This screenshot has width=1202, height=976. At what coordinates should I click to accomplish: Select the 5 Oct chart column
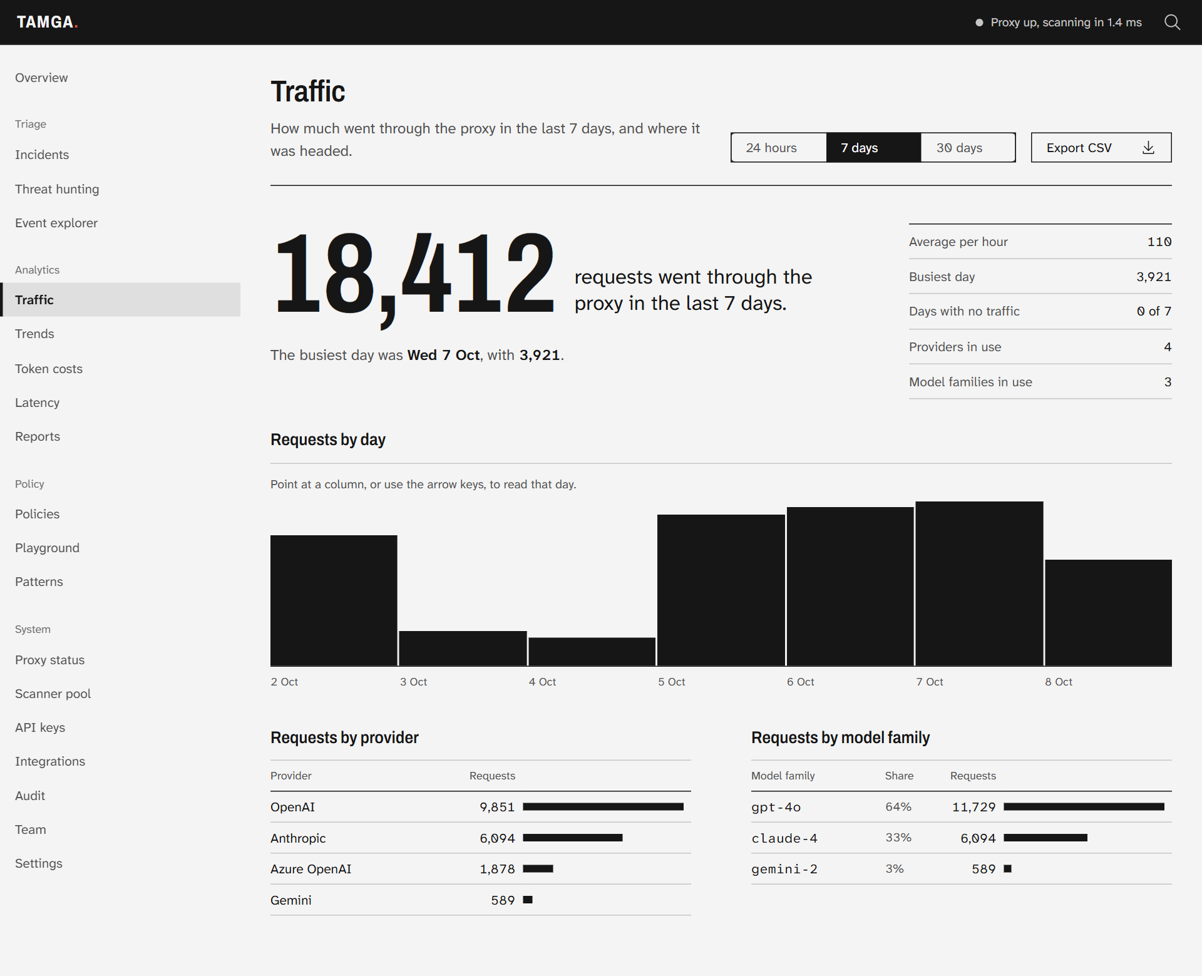[721, 590]
